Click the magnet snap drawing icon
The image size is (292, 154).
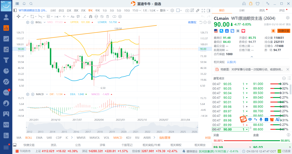pyautogui.click(x=90, y=16)
